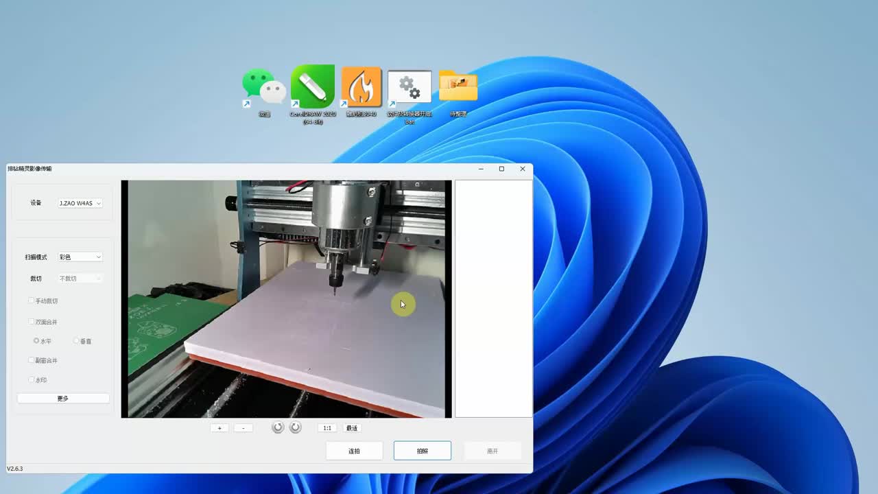Open the 扫描模式 彩色 dropdown
Screen dimensions: 878x494
coord(80,257)
